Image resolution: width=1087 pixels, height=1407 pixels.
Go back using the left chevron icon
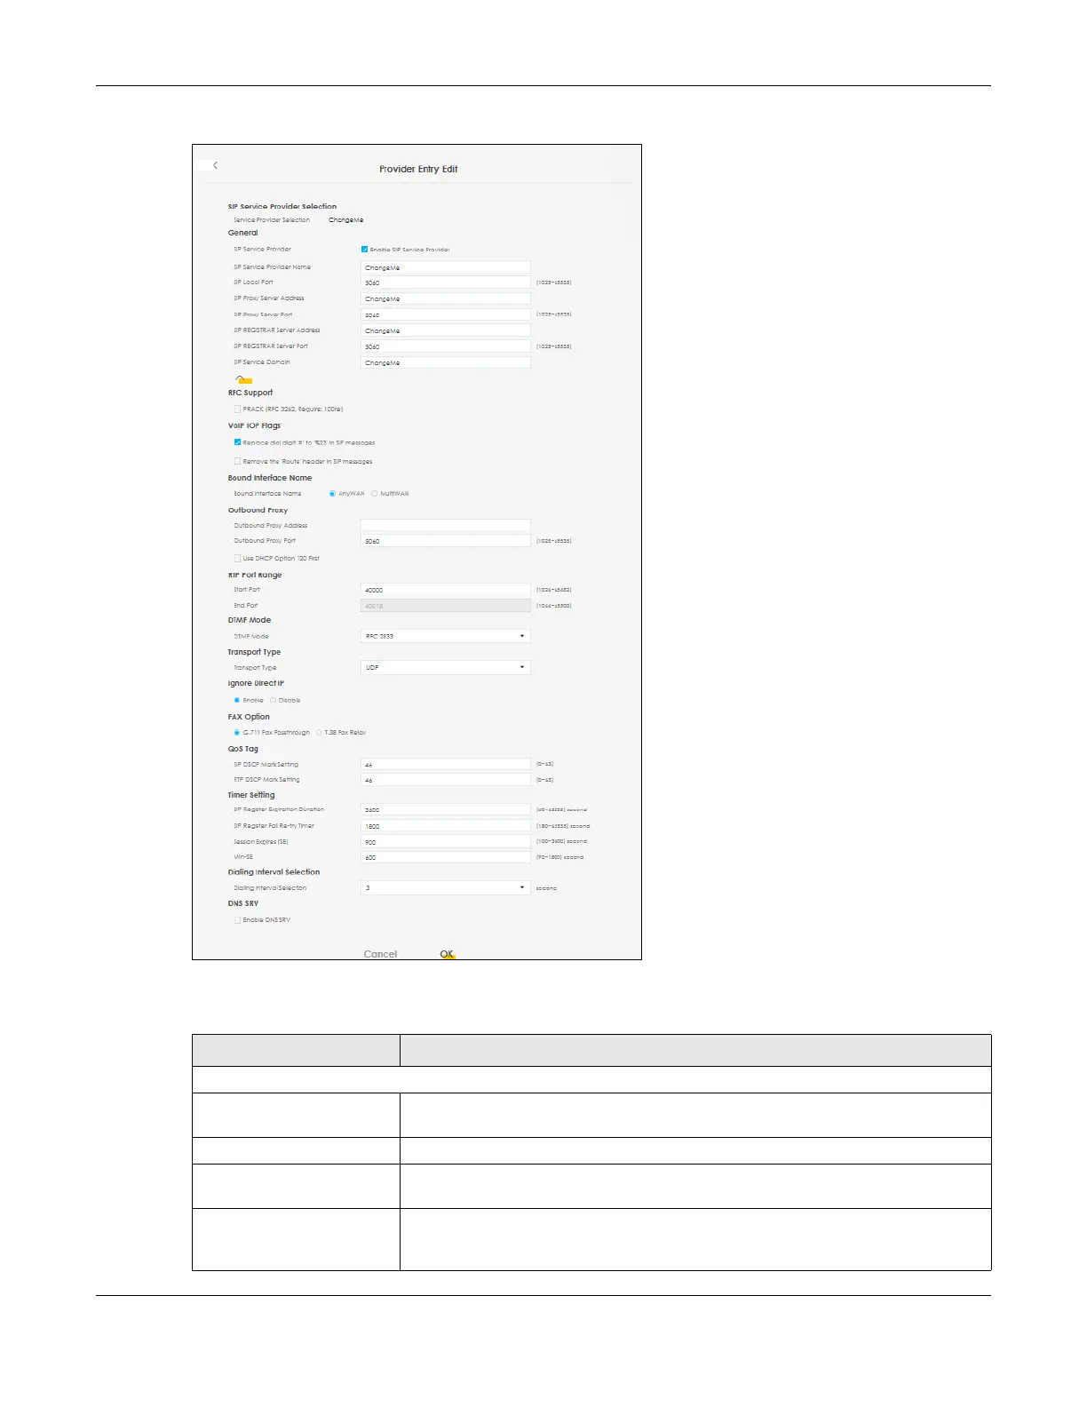pos(215,165)
